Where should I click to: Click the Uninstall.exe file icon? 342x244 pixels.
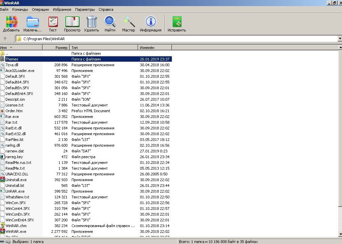(x=2, y=180)
